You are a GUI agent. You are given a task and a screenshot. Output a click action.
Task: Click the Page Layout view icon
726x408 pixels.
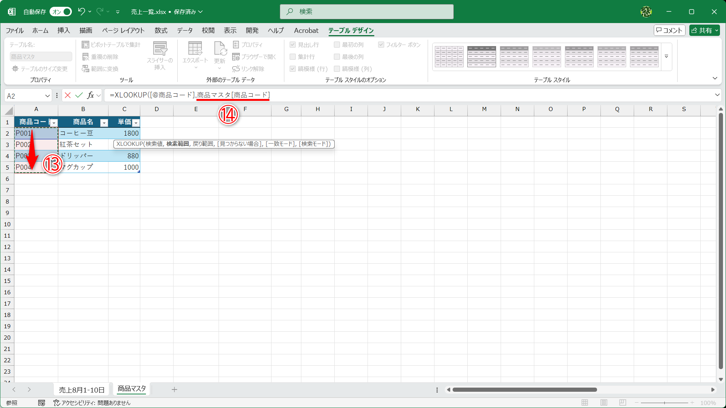604,403
